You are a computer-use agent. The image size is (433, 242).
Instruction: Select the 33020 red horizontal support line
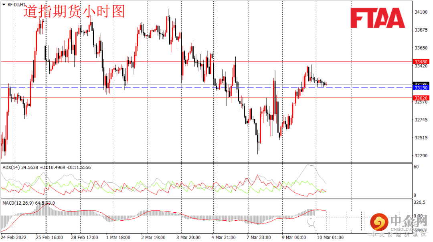[206, 98]
